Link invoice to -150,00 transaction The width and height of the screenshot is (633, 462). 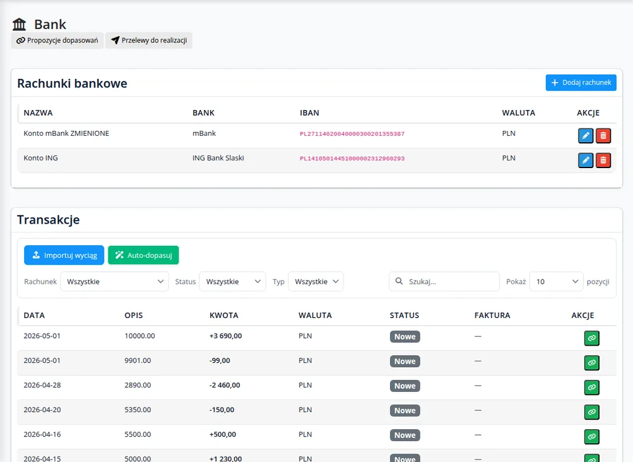(x=591, y=412)
